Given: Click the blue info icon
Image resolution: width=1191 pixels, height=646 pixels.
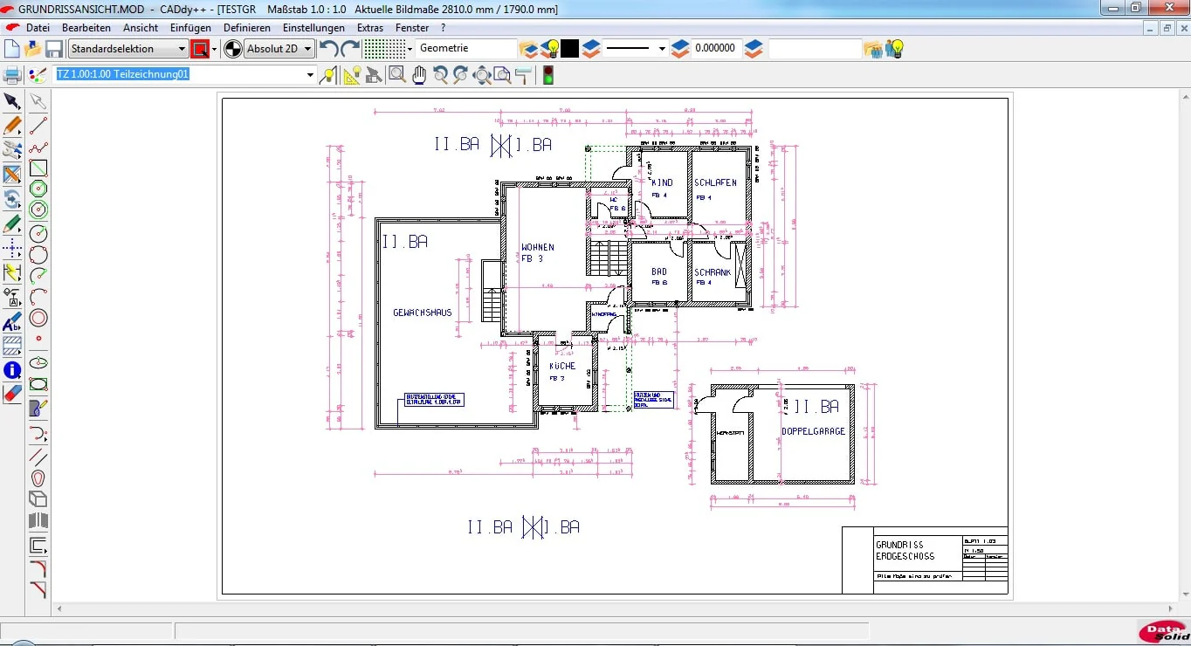Looking at the screenshot, I should 12,370.
